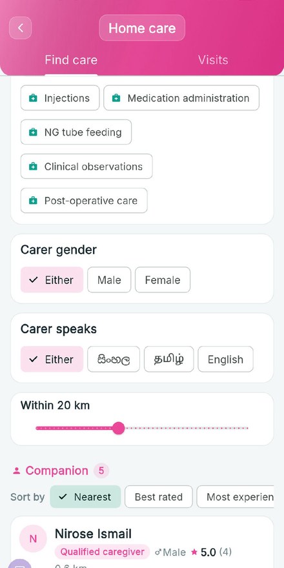Sort carers by Best rated
Viewport: 284px width, 568px height.
click(x=159, y=497)
